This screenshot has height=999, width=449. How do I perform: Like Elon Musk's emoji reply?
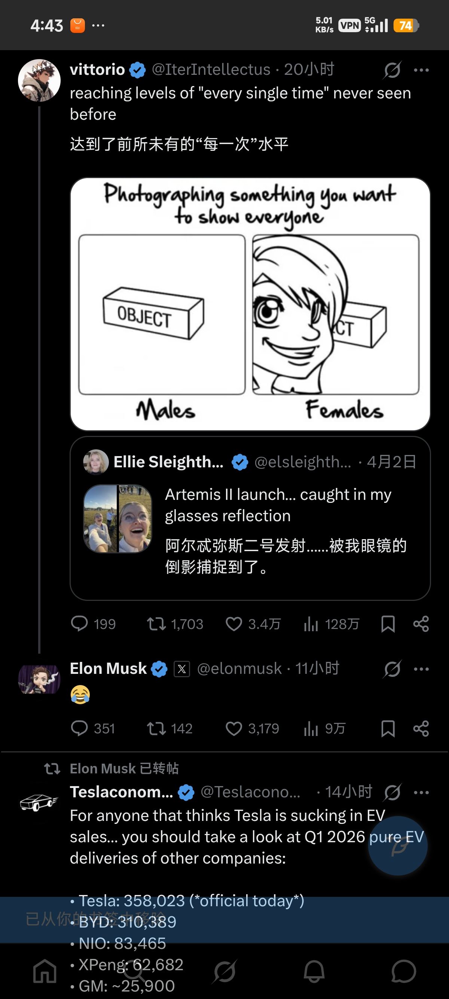point(234,729)
